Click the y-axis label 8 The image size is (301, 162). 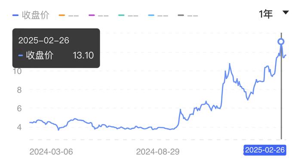point(19,90)
